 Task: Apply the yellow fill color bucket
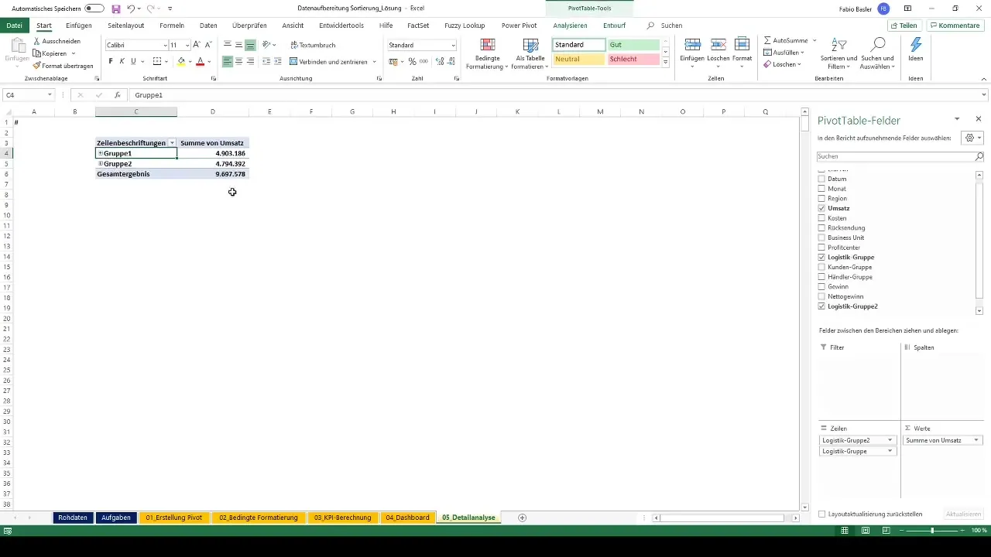pos(181,61)
